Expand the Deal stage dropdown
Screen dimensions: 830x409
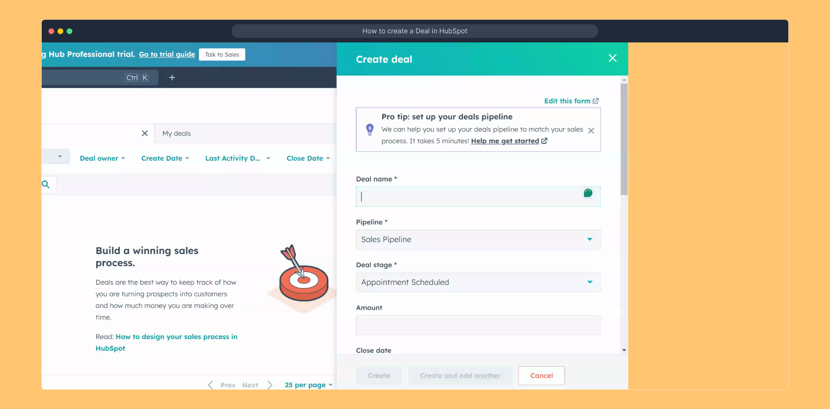pos(478,282)
